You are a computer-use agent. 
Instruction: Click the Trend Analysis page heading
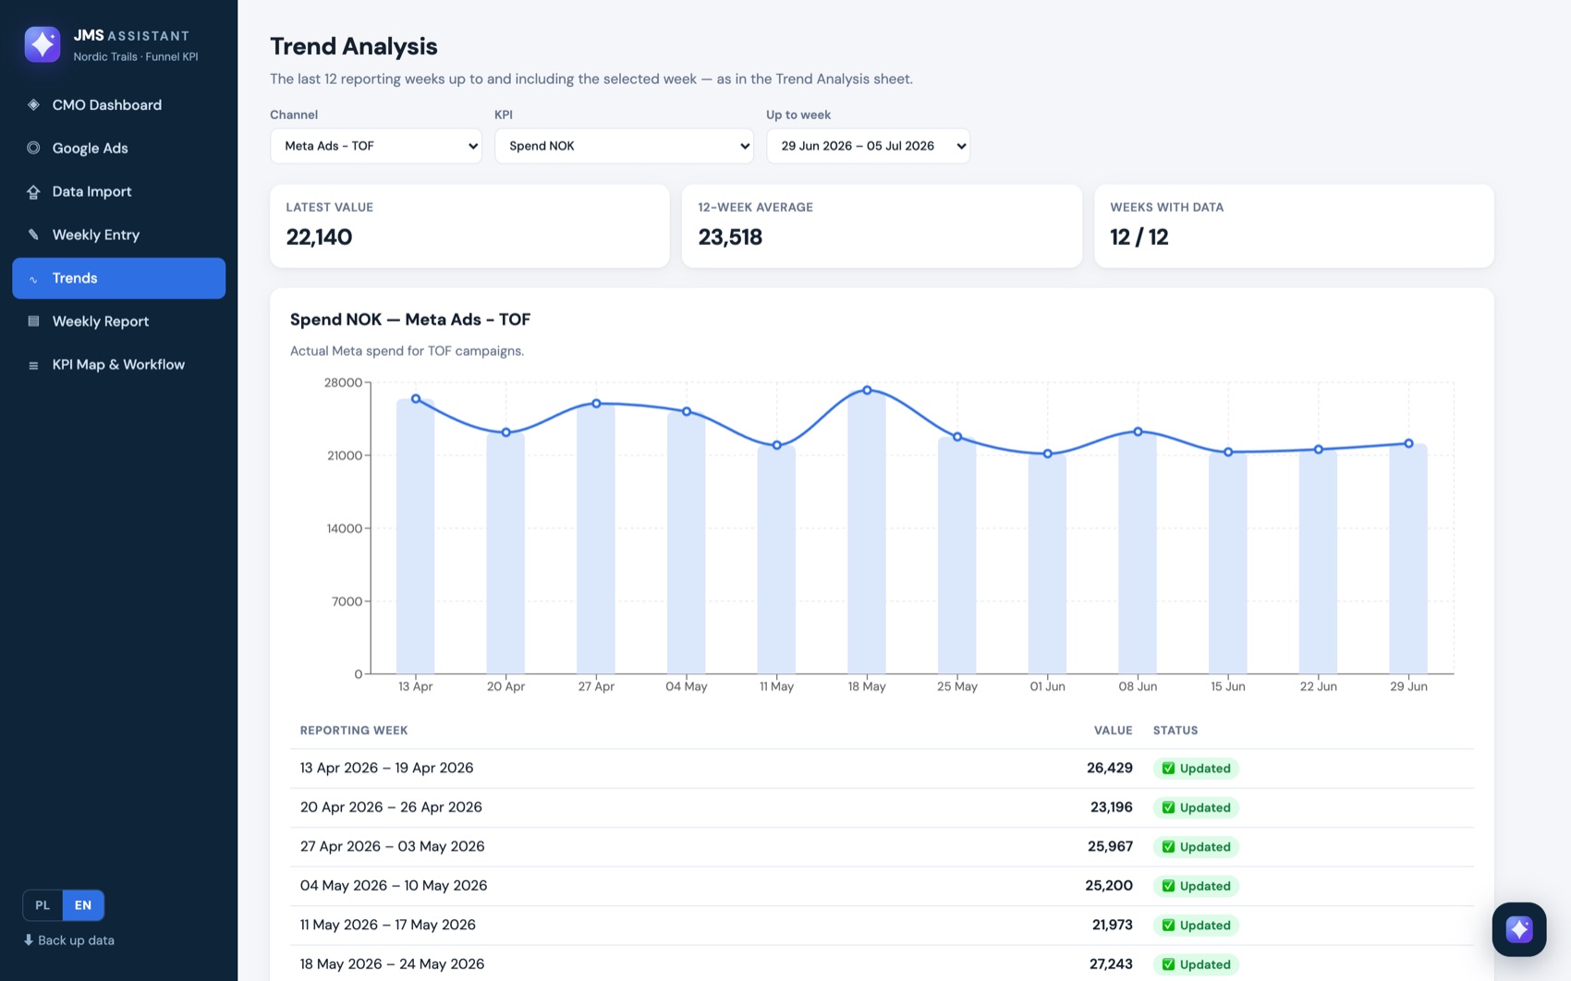pyautogui.click(x=354, y=46)
